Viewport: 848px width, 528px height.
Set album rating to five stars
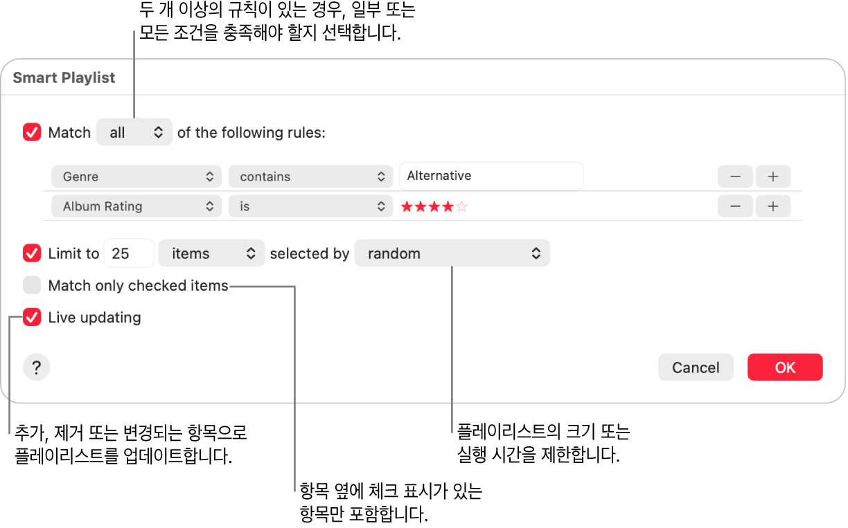tap(462, 206)
